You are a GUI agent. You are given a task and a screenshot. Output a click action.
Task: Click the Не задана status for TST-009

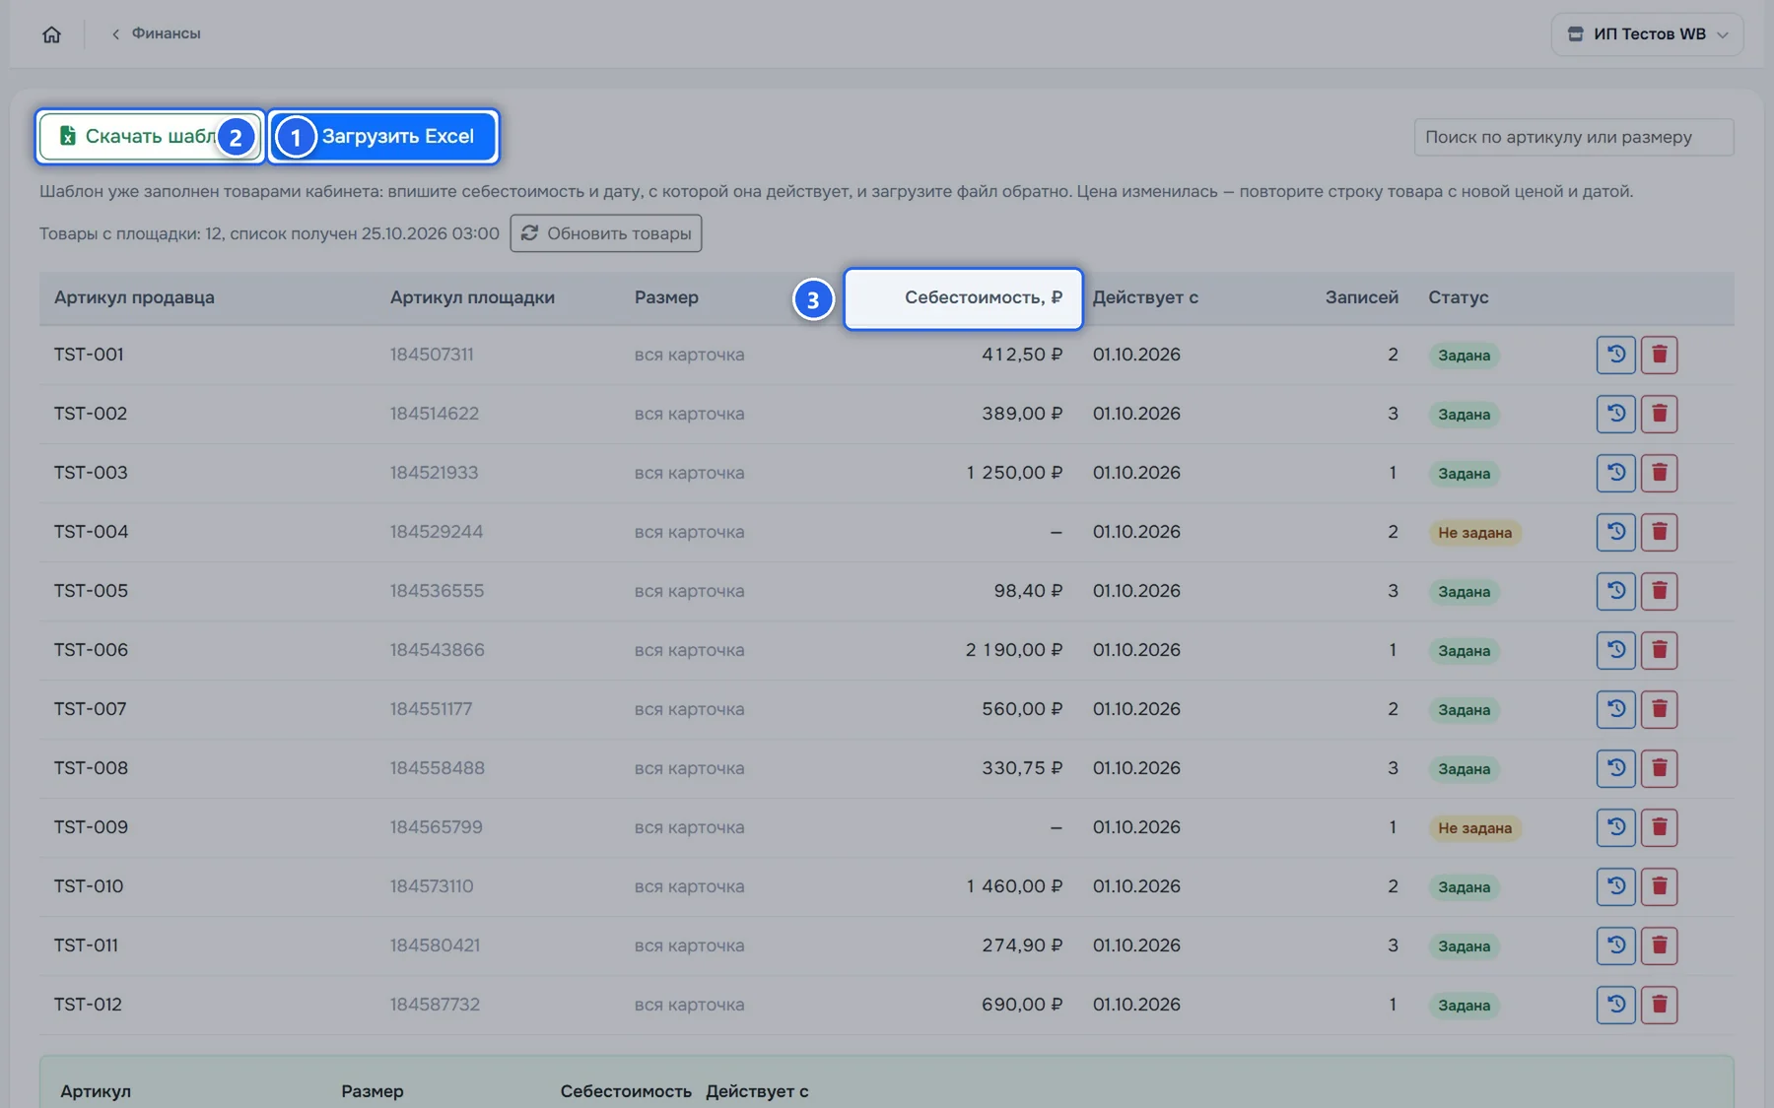[x=1474, y=828]
